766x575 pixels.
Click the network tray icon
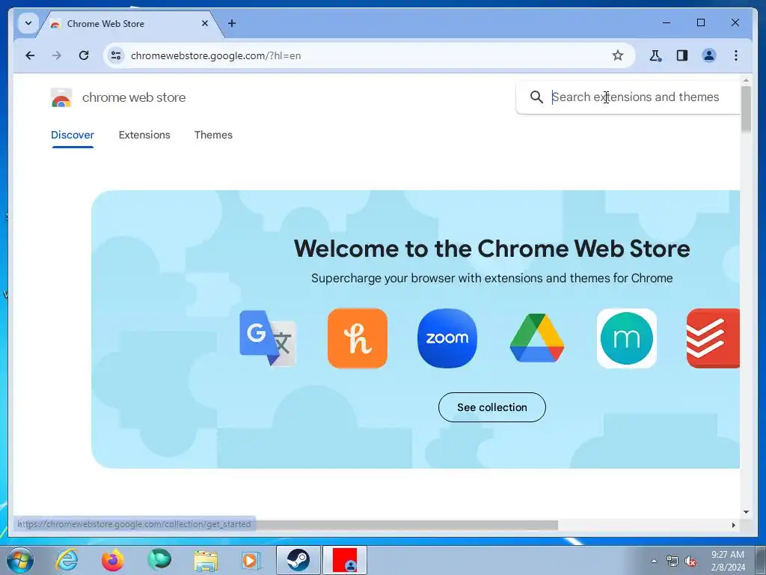tap(672, 562)
